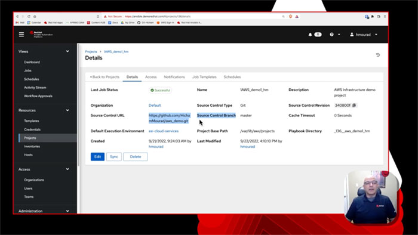
Task: View project activity history icon
Action: 378,55
